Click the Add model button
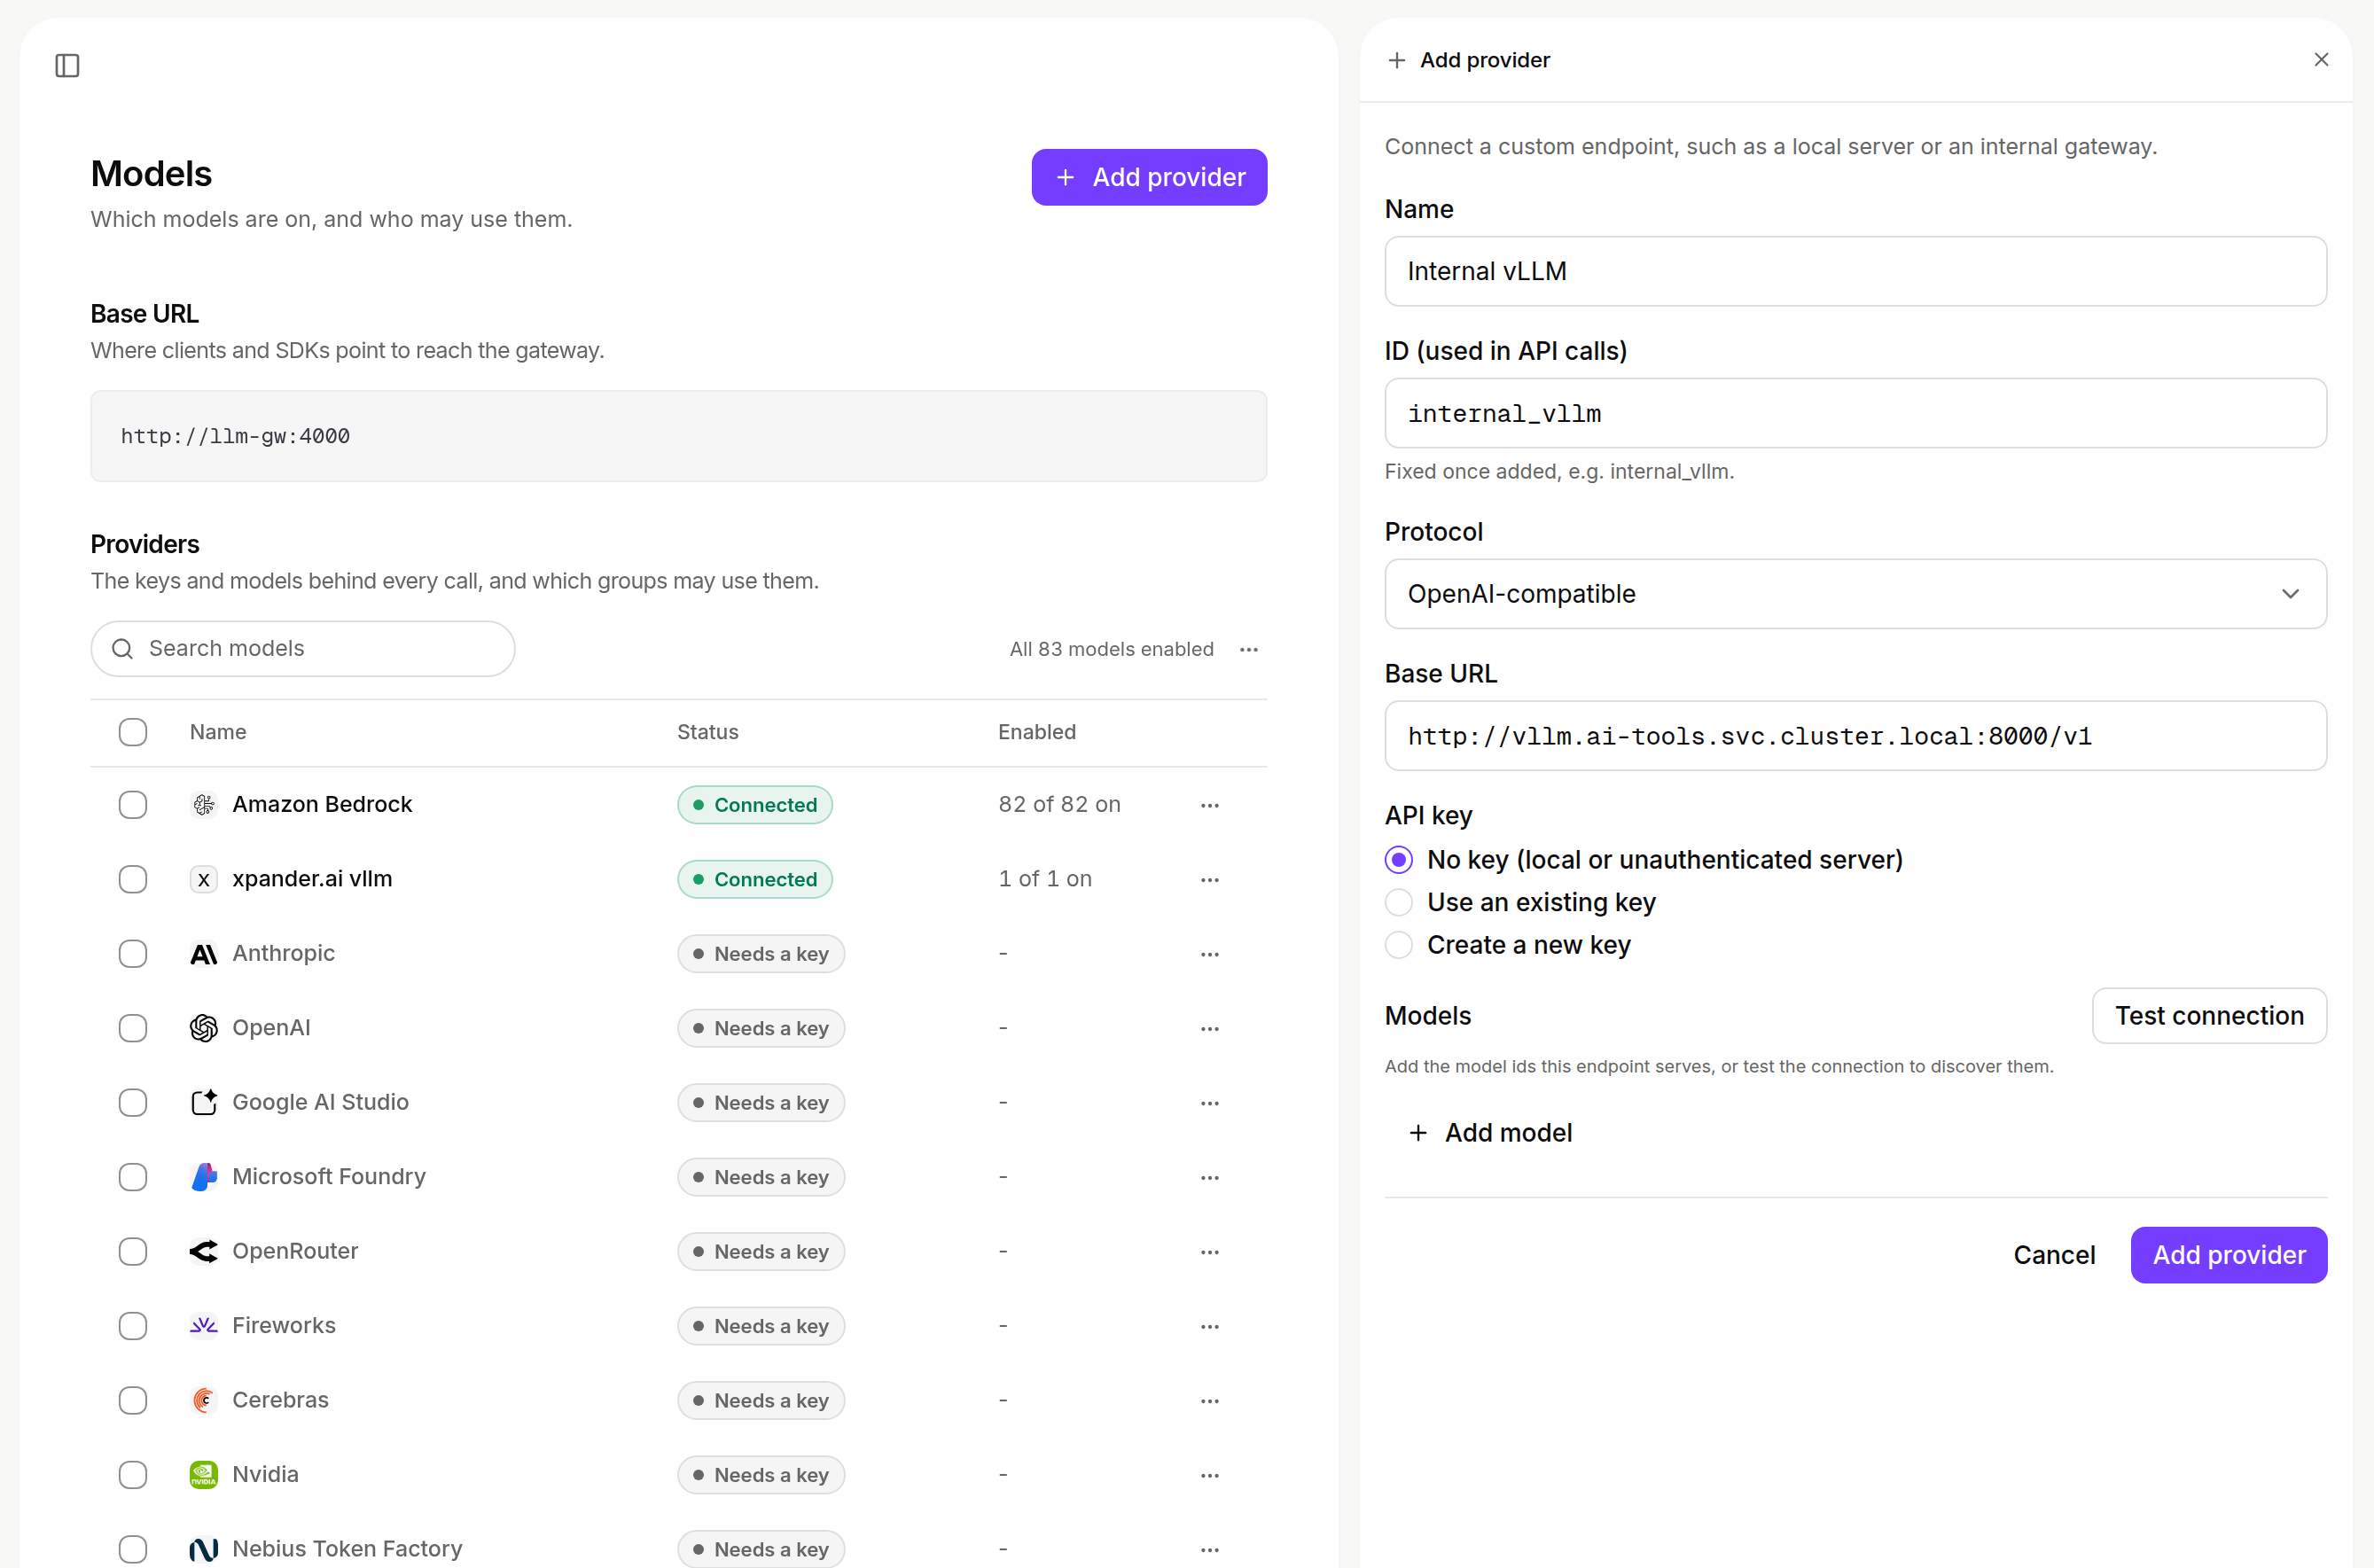The height and width of the screenshot is (1568, 2374). (x=1490, y=1133)
